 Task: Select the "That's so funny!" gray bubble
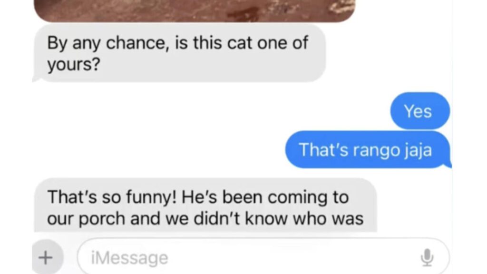[205, 205]
